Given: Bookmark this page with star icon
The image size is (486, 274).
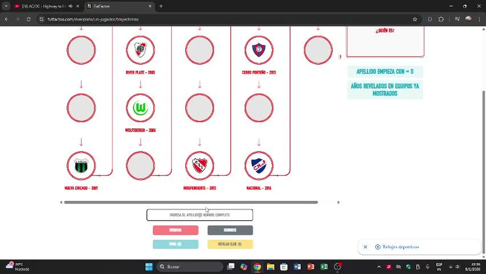Looking at the screenshot, I should click(415, 19).
